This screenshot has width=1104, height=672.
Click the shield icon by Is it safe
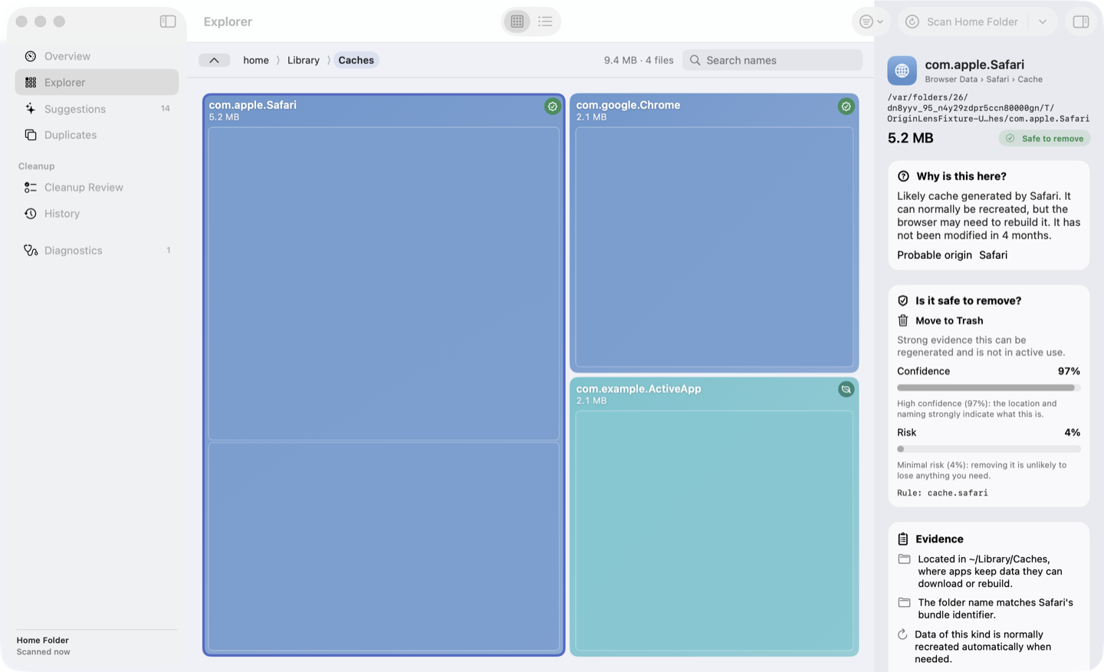(903, 301)
